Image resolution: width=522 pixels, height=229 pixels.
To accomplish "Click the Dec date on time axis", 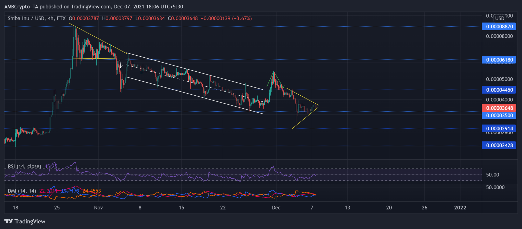I will click(x=276, y=208).
